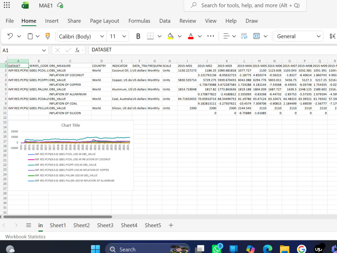Apply cell borders
Image resolution: width=337 pixels, height=253 pixels.
pyautogui.click(x=150, y=36)
